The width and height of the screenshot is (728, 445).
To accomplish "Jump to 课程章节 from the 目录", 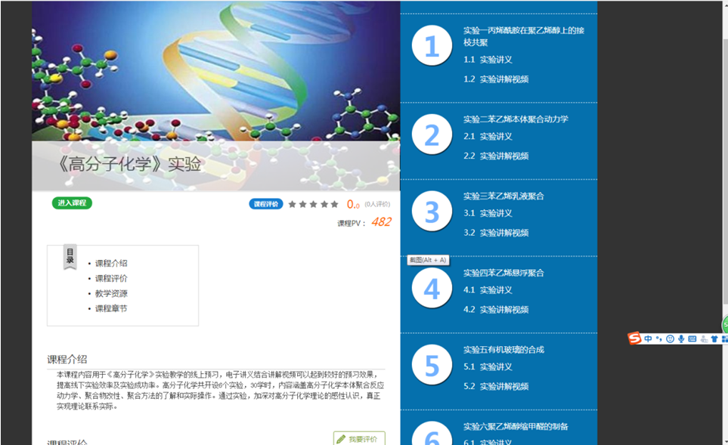I will pyautogui.click(x=111, y=309).
